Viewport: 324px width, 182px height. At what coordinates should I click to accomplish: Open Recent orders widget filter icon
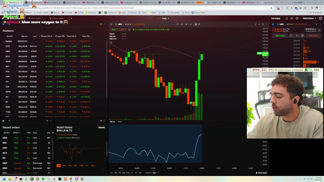coord(47,121)
